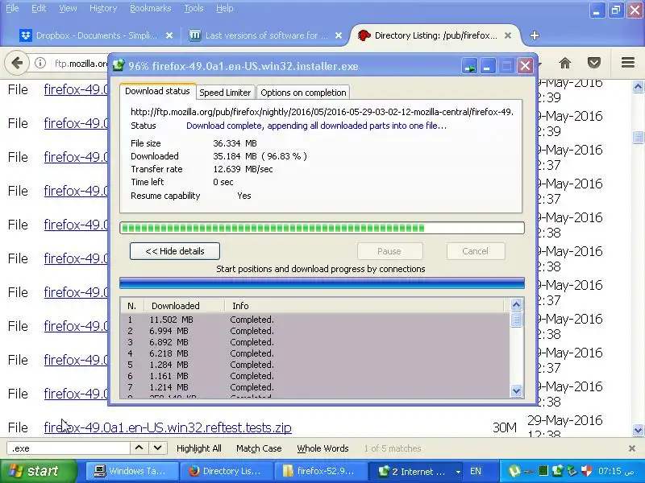Viewport: 645px width, 483px height.
Task: Click the EN language indicator
Action: click(476, 471)
